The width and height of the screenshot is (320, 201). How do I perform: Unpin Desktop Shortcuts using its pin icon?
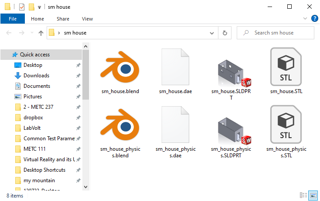[78, 170]
